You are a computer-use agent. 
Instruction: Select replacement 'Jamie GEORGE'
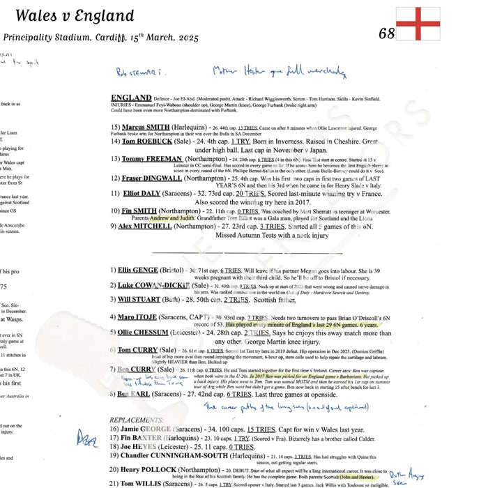click(146, 429)
